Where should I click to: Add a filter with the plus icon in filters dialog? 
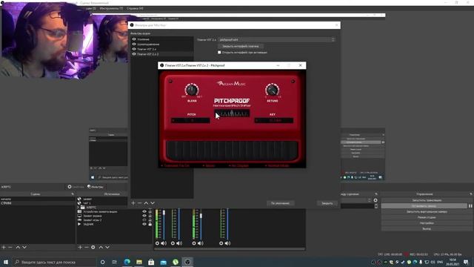(133, 202)
